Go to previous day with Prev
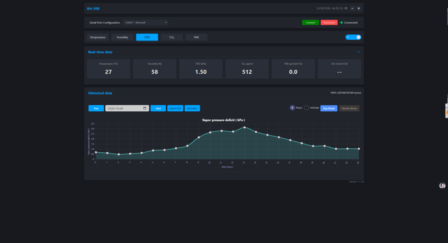This screenshot has width=448, height=243. [x=96, y=108]
